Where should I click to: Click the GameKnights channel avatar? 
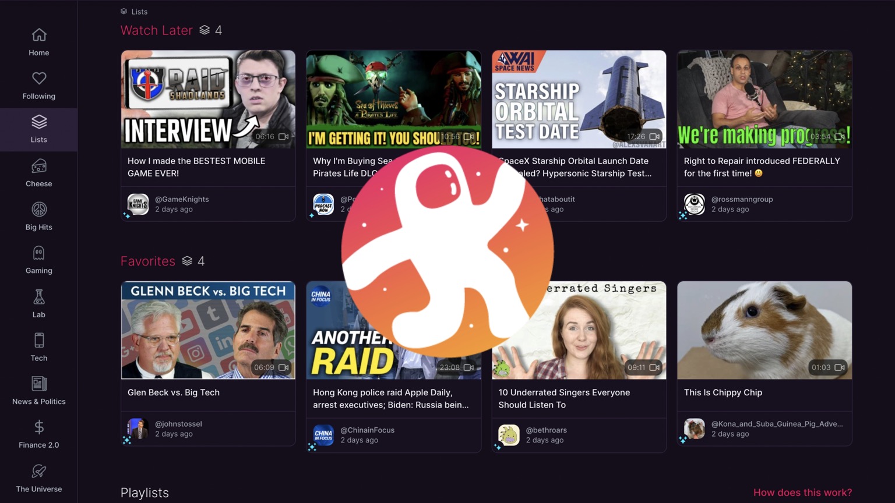pos(138,204)
